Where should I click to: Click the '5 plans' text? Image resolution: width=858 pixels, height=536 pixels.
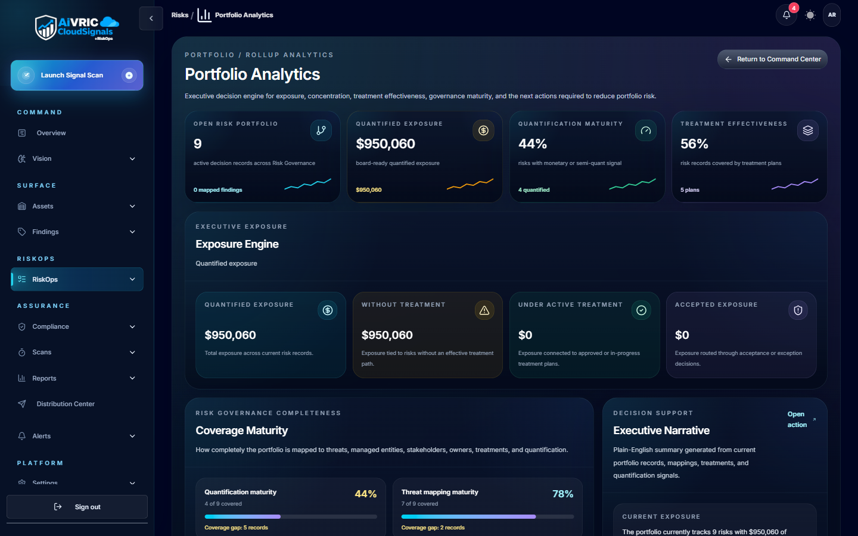[x=690, y=190]
